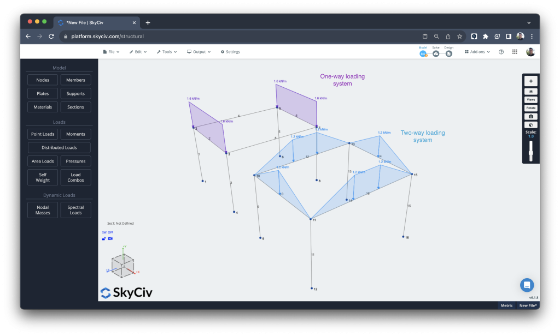Screen dimensions: 560x336
Task: Open the apps grid icon
Action: point(515,52)
